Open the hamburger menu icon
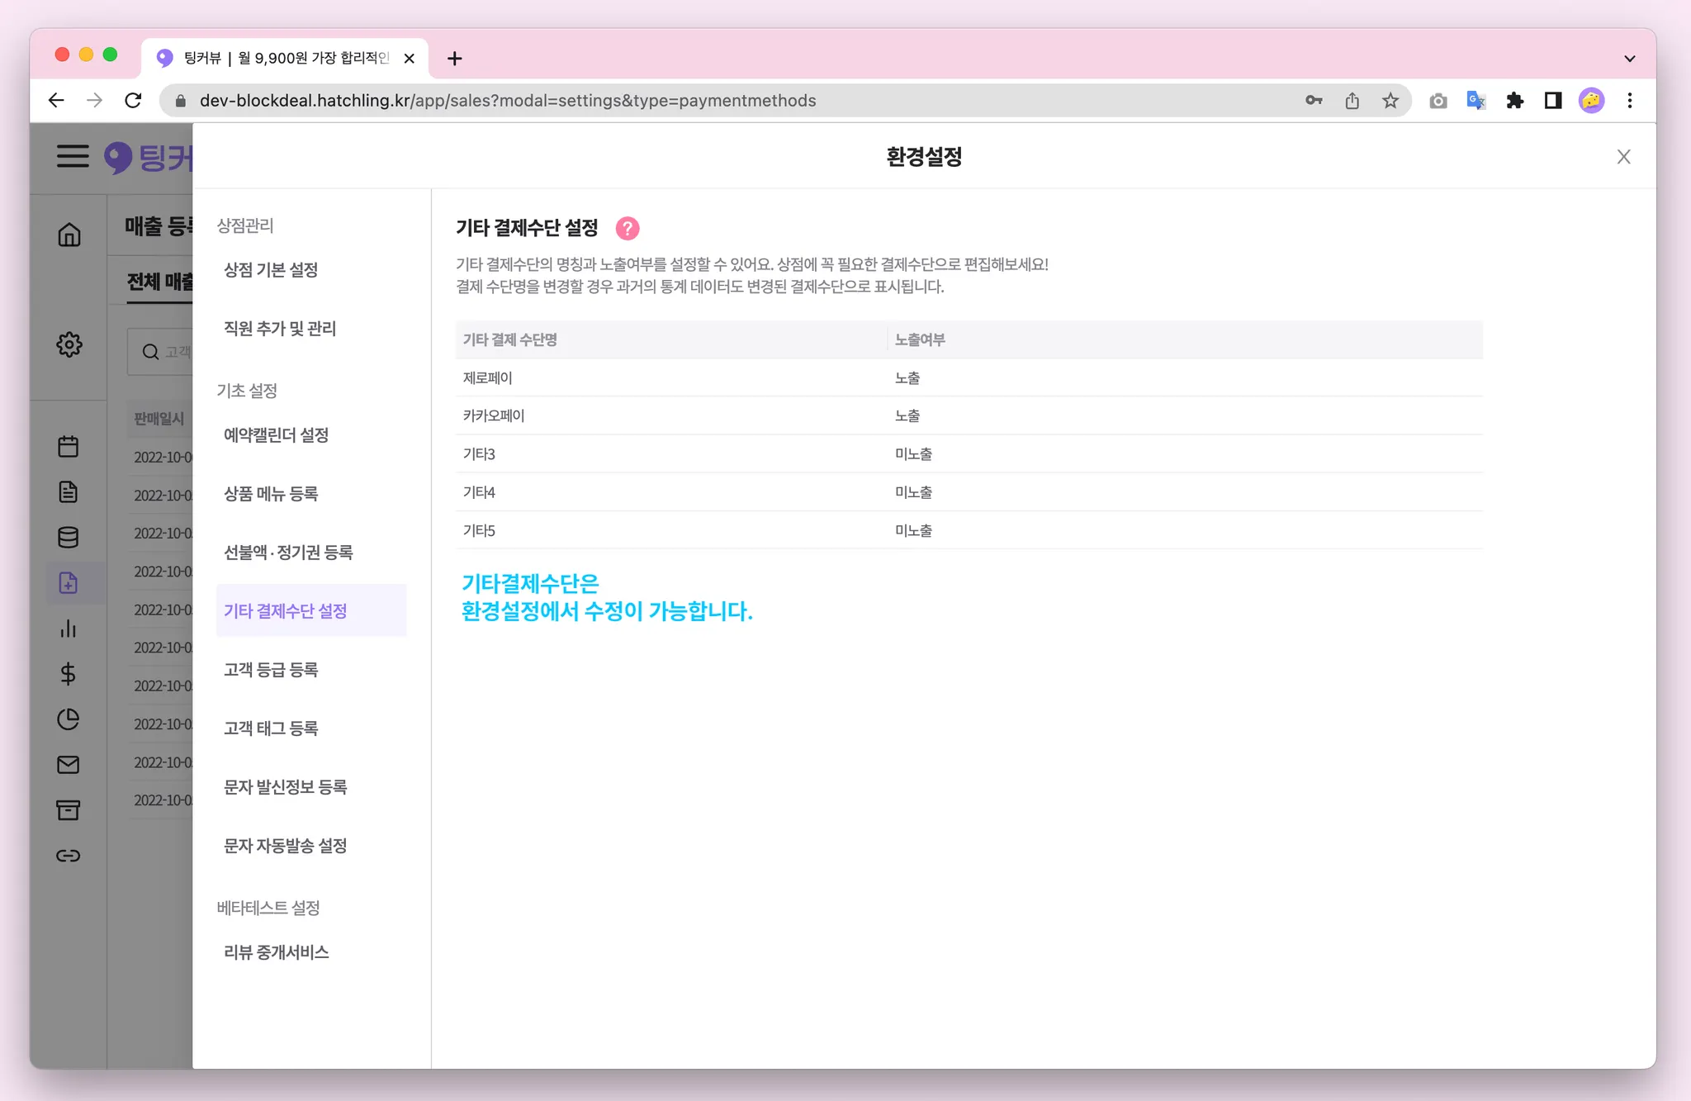 pos(73,156)
